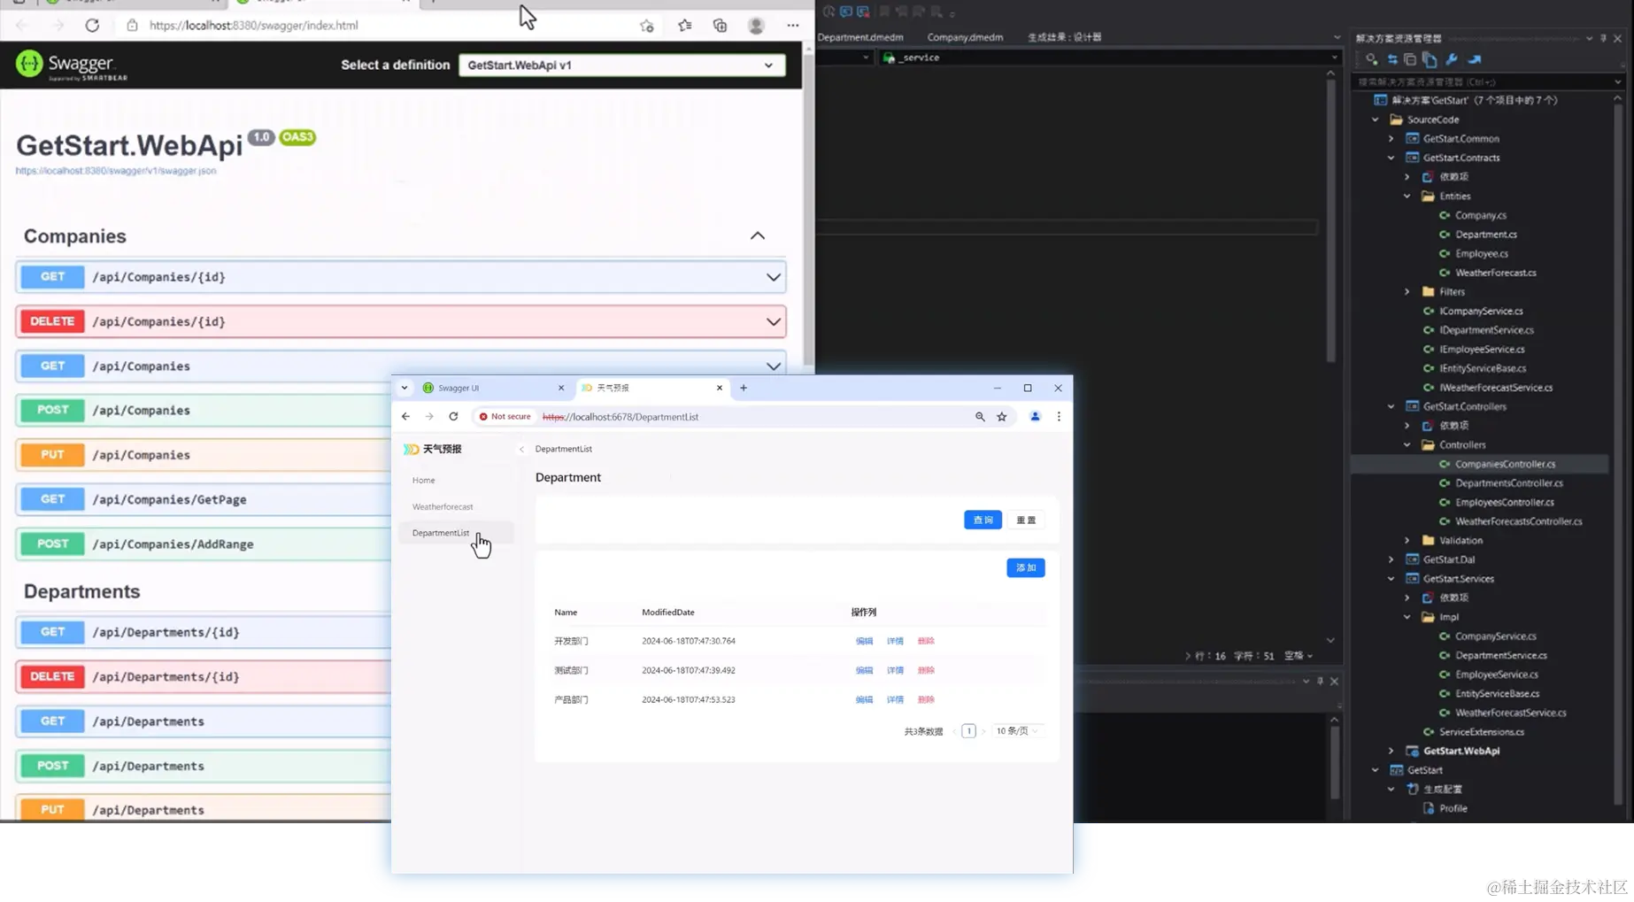The height and width of the screenshot is (902, 1634).
Task: Sync Solution Explorer with active document
Action: click(1393, 59)
